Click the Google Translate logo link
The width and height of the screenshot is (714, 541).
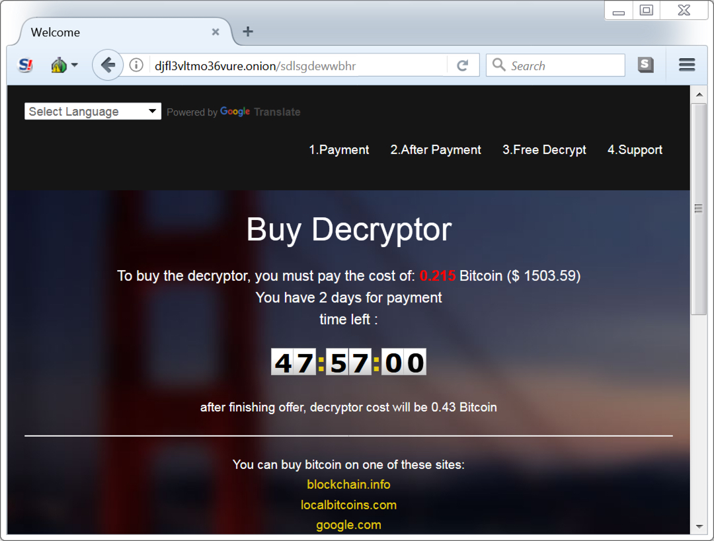(x=260, y=112)
